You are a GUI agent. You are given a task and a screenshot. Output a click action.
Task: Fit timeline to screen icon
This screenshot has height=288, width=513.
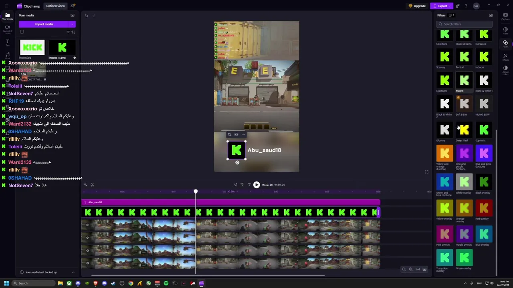[418, 269]
